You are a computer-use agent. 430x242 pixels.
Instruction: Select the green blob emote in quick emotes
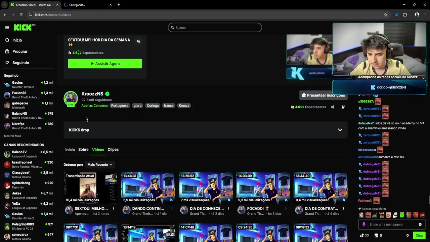(402, 215)
